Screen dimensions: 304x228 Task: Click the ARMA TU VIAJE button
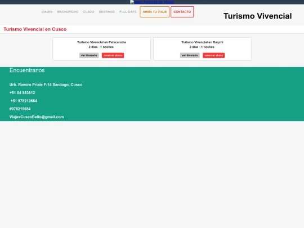pyautogui.click(x=155, y=12)
